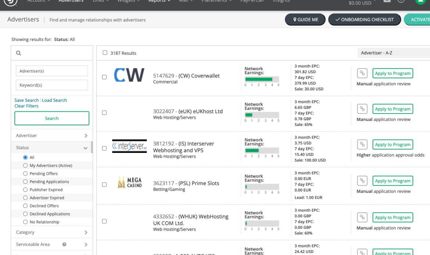The width and height of the screenshot is (430, 255).
Task: Select Publisher Expired status filter
Action: tap(25, 190)
